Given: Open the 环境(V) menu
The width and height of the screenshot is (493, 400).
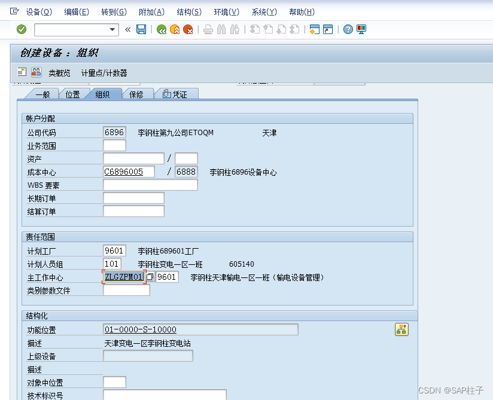Looking at the screenshot, I should click(227, 12).
